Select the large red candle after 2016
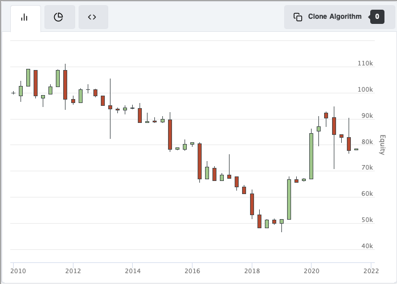 199,161
